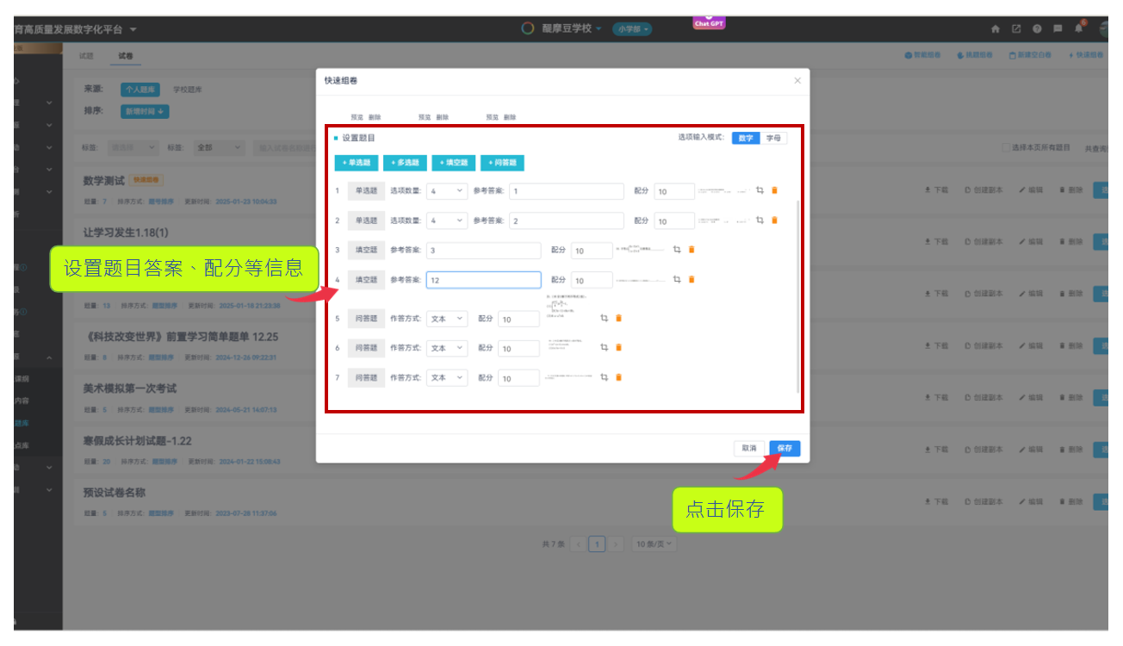This screenshot has width=1123, height=646.
Task: Select 数字 option input mode
Action: click(746, 138)
